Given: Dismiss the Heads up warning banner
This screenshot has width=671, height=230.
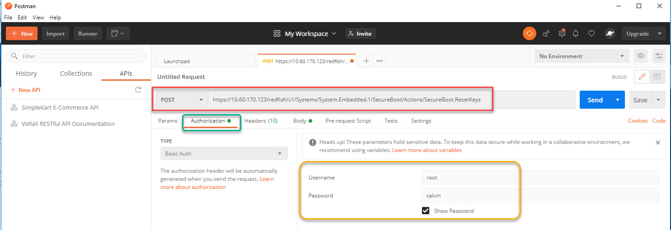Looking at the screenshot, I should (657, 142).
